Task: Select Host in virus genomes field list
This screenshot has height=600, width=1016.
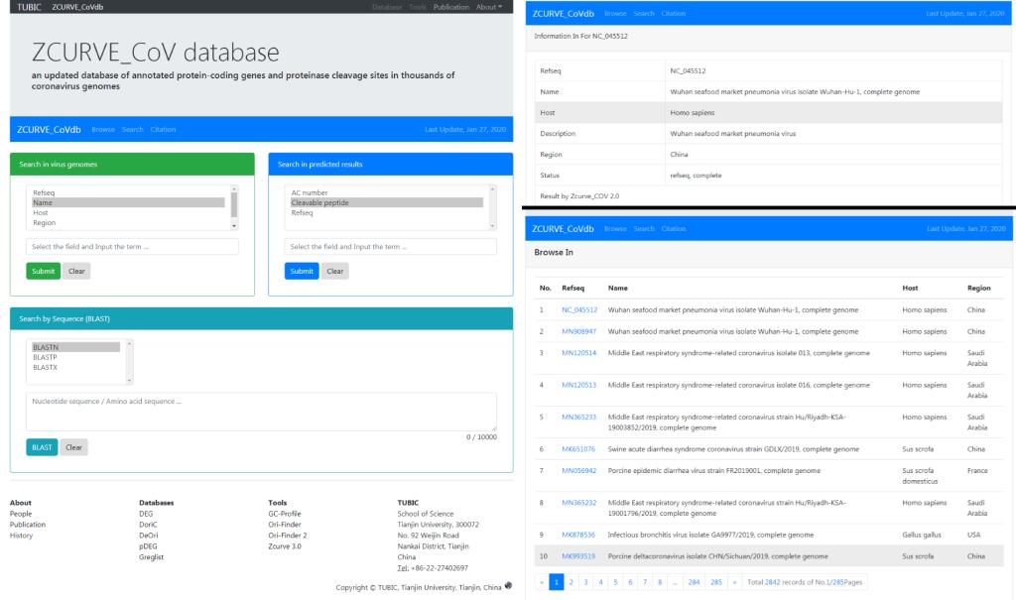Action: (40, 212)
